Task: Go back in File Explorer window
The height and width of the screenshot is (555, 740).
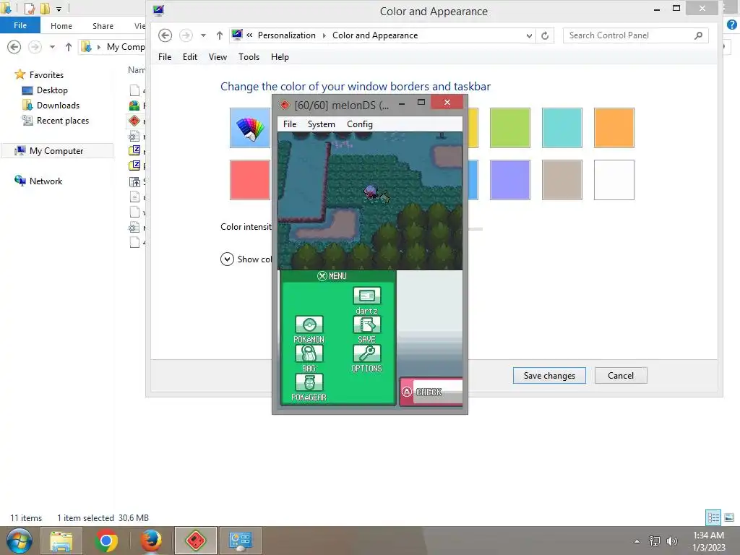Action: tap(14, 47)
